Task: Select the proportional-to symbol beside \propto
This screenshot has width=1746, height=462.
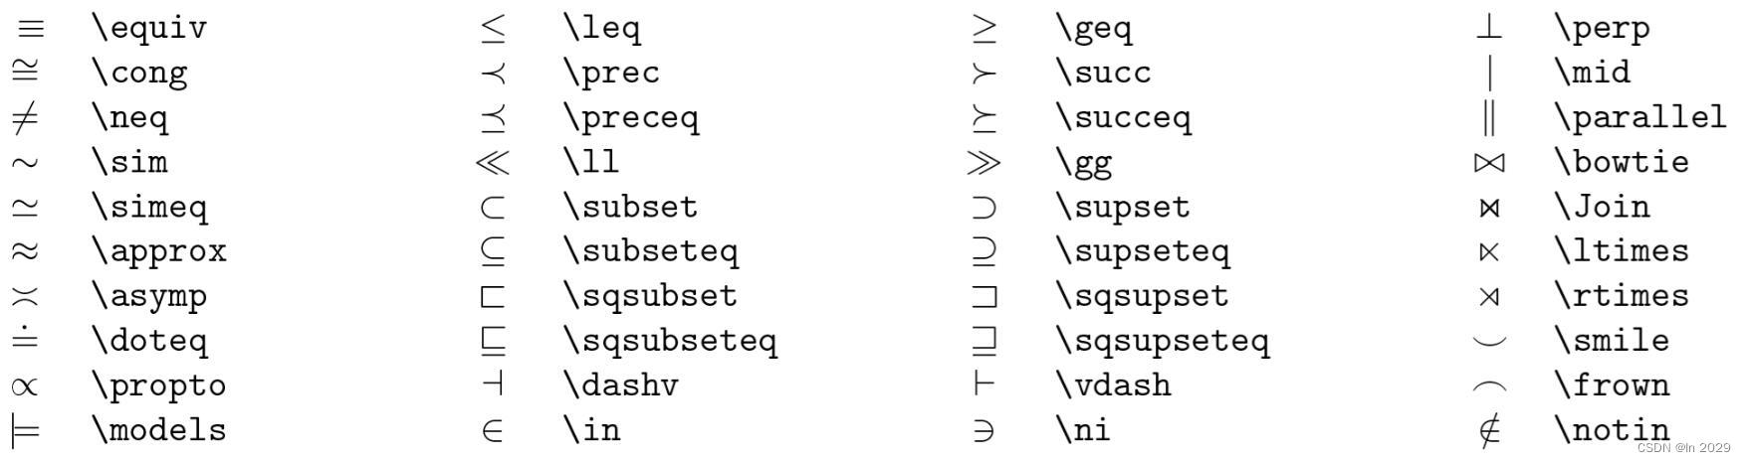Action: [x=25, y=386]
